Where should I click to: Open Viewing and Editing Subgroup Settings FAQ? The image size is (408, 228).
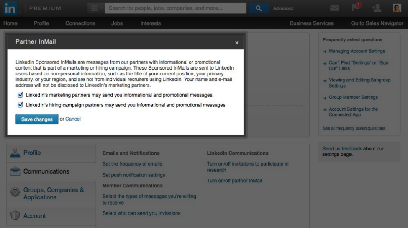coord(359,83)
